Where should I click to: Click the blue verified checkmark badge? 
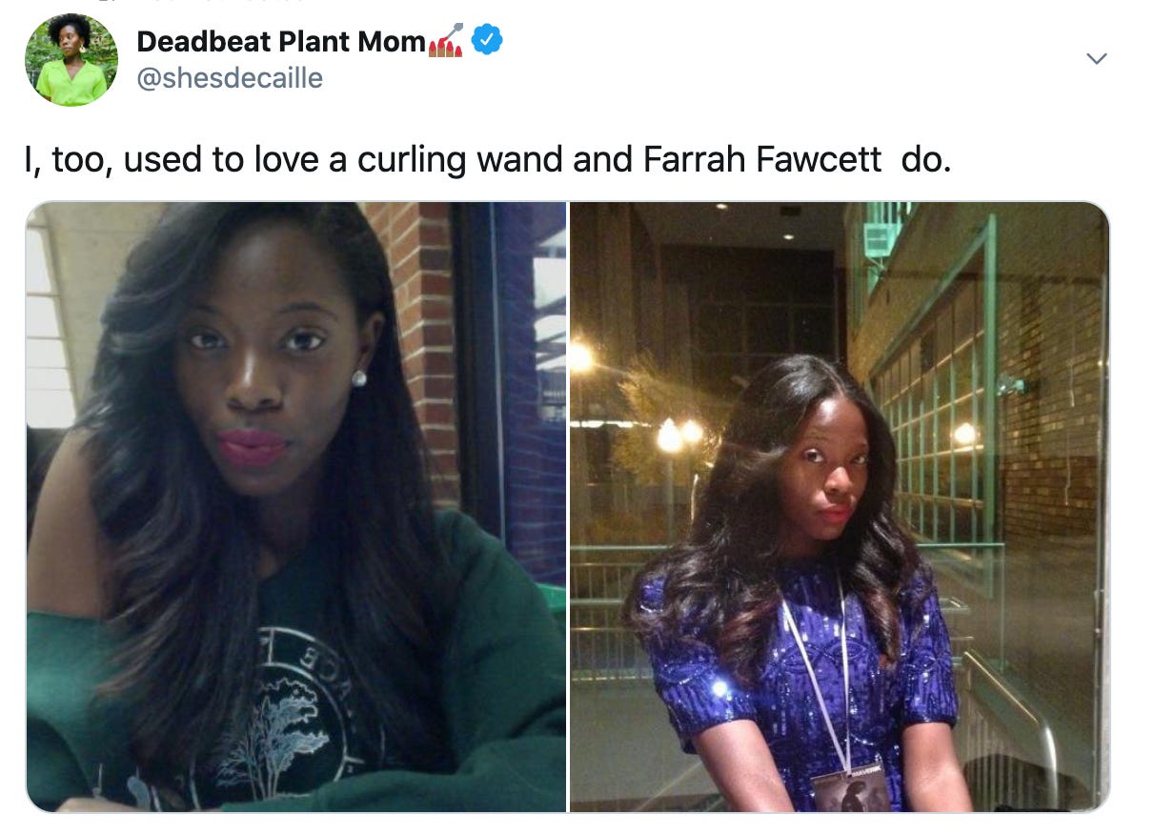(486, 41)
